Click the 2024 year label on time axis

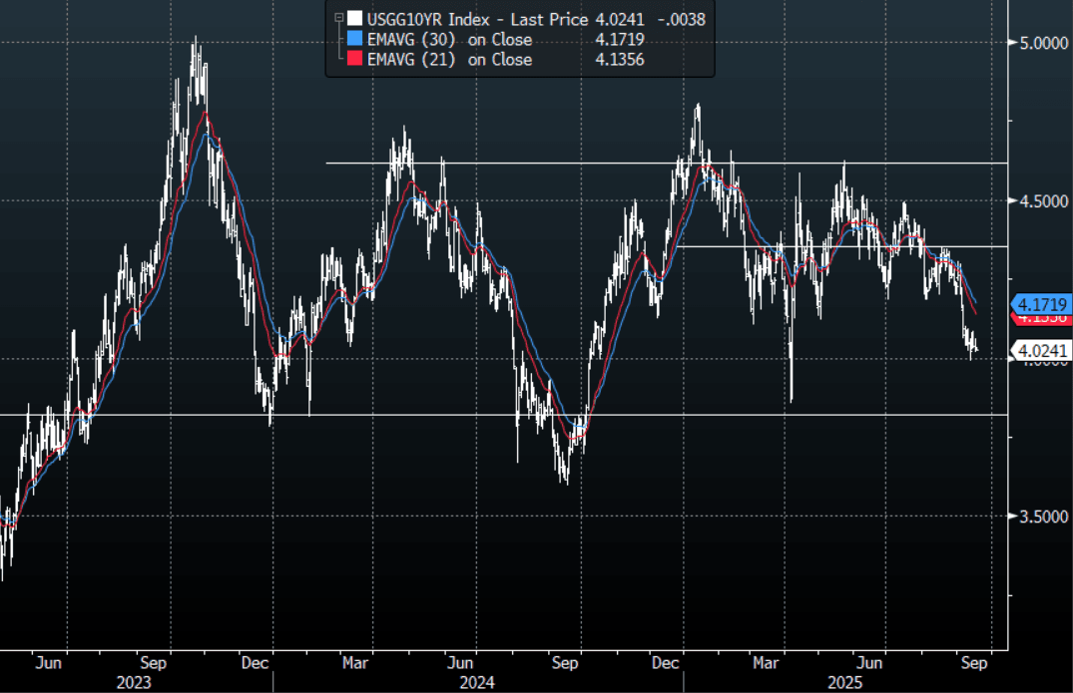(477, 683)
